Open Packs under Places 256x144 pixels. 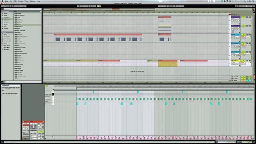click(5, 34)
